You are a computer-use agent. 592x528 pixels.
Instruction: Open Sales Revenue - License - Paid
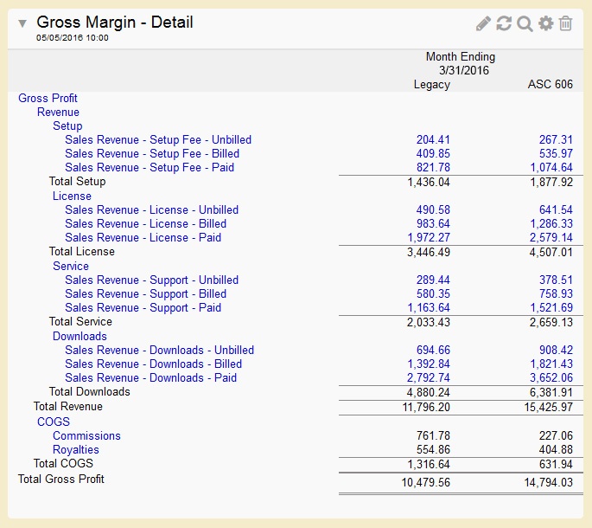coord(143,237)
